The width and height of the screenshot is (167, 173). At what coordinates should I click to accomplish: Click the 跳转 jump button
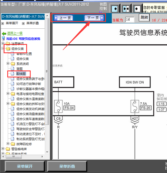(x=144, y=18)
